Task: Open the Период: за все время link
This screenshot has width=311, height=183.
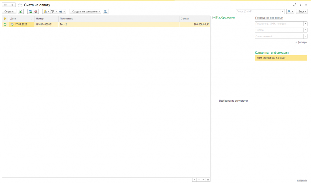Action: [269, 18]
